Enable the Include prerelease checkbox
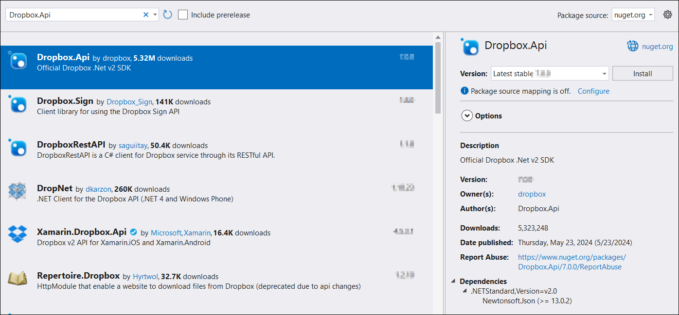Screen dimensions: 679x315 click(x=182, y=15)
